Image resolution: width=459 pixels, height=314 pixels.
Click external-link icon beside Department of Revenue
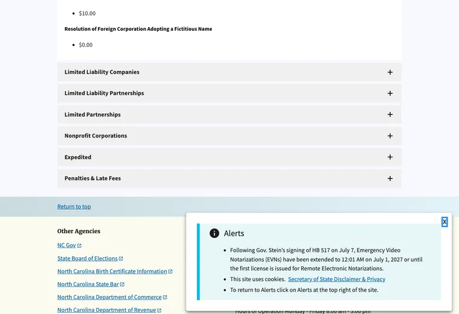(159, 310)
